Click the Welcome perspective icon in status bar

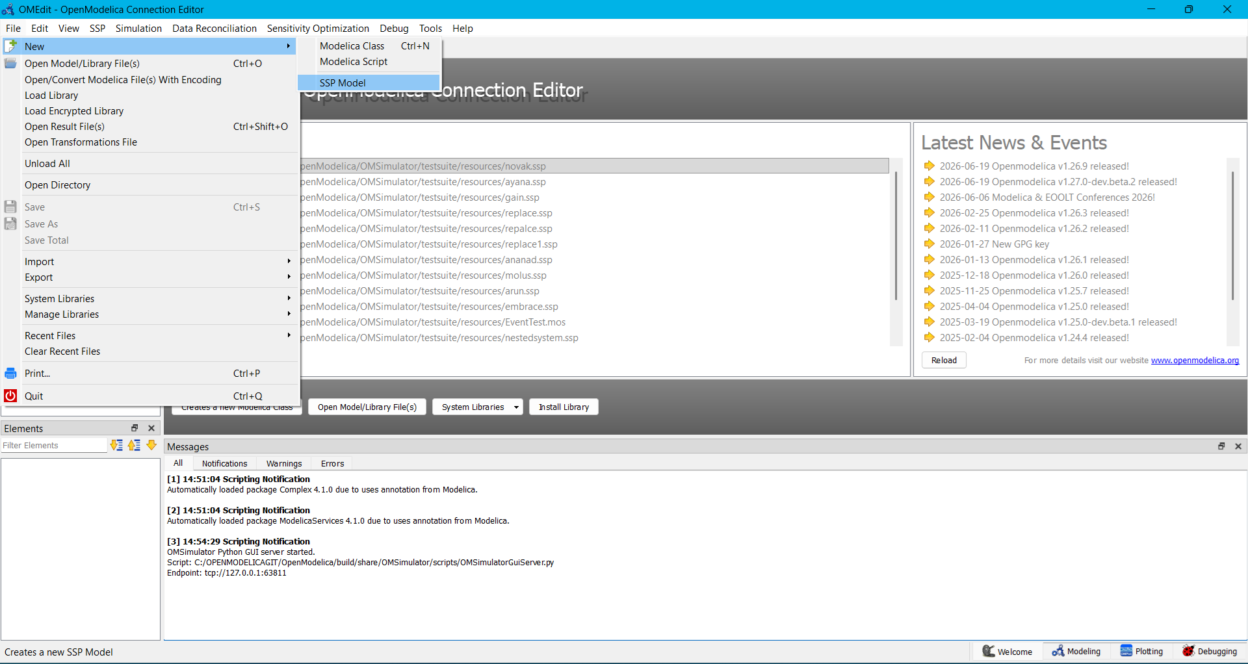tap(989, 651)
